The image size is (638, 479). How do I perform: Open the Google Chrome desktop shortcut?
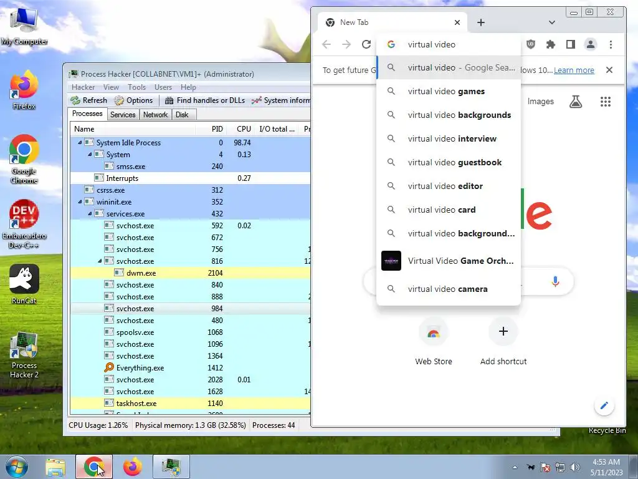click(24, 159)
